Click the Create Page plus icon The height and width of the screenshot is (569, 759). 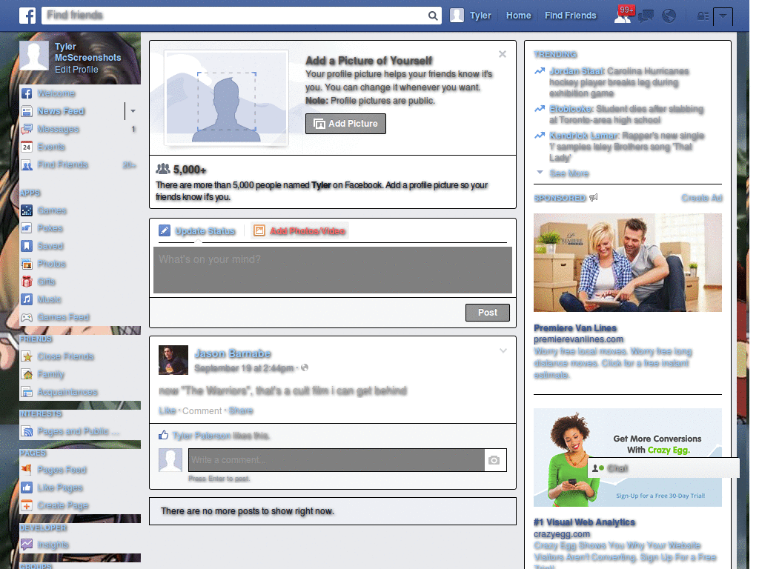[27, 505]
